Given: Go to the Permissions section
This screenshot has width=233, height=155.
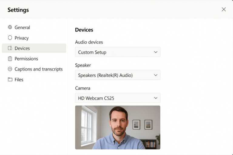Looking at the screenshot, I should click(x=26, y=59).
